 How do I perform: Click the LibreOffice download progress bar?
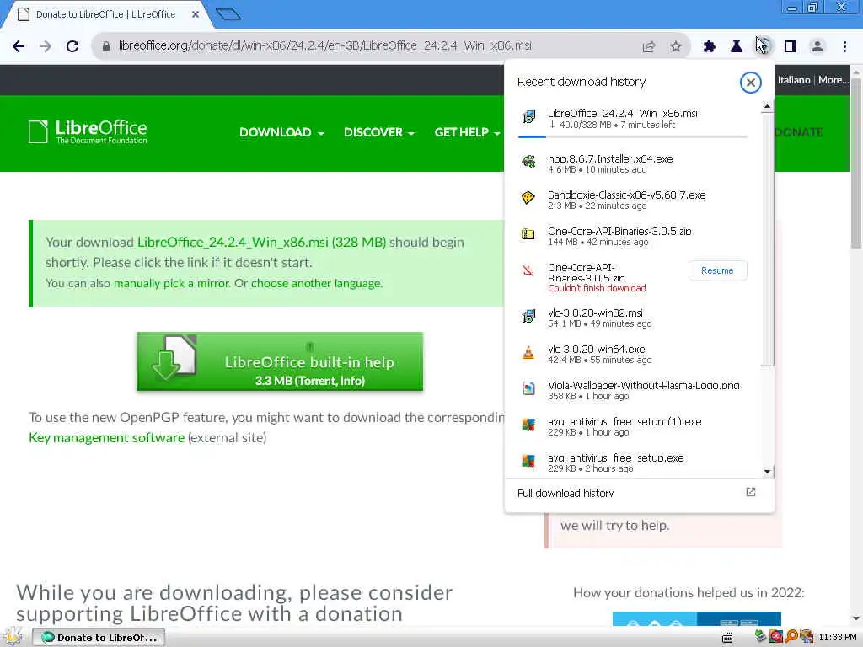pyautogui.click(x=633, y=136)
